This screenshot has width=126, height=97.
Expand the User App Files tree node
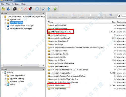5,23
